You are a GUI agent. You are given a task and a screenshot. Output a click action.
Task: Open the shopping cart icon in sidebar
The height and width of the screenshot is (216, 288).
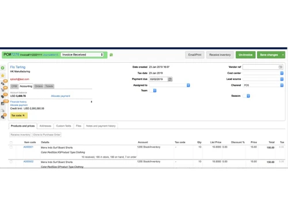pyautogui.click(x=3, y=90)
